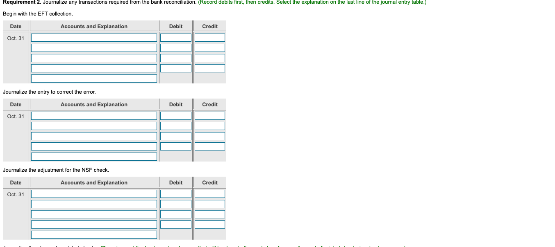The image size is (555, 247).
Task: Click the second account line of the EFT collection table
Action: coord(94,47)
